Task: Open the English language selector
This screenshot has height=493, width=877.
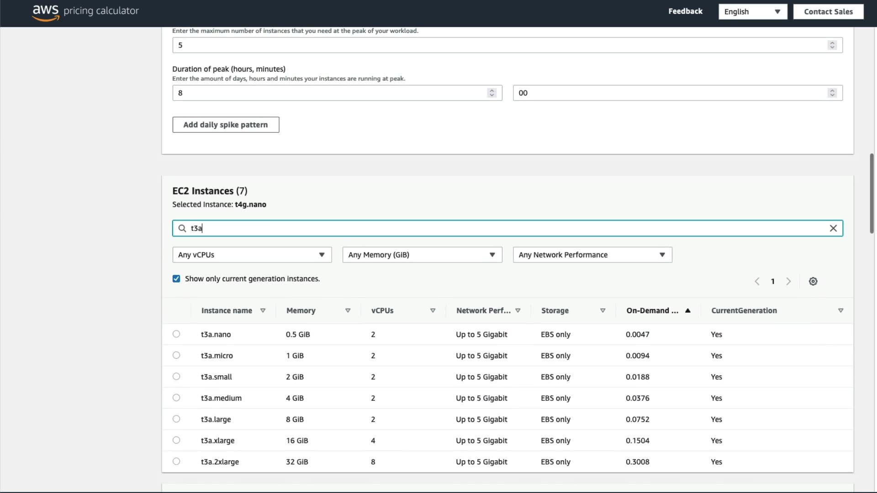Action: click(x=752, y=12)
